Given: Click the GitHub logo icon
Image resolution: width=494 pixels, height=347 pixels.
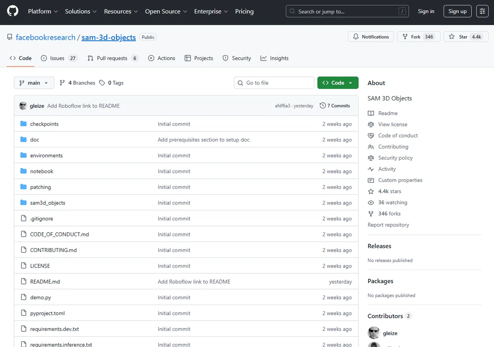Looking at the screenshot, I should [x=13, y=11].
